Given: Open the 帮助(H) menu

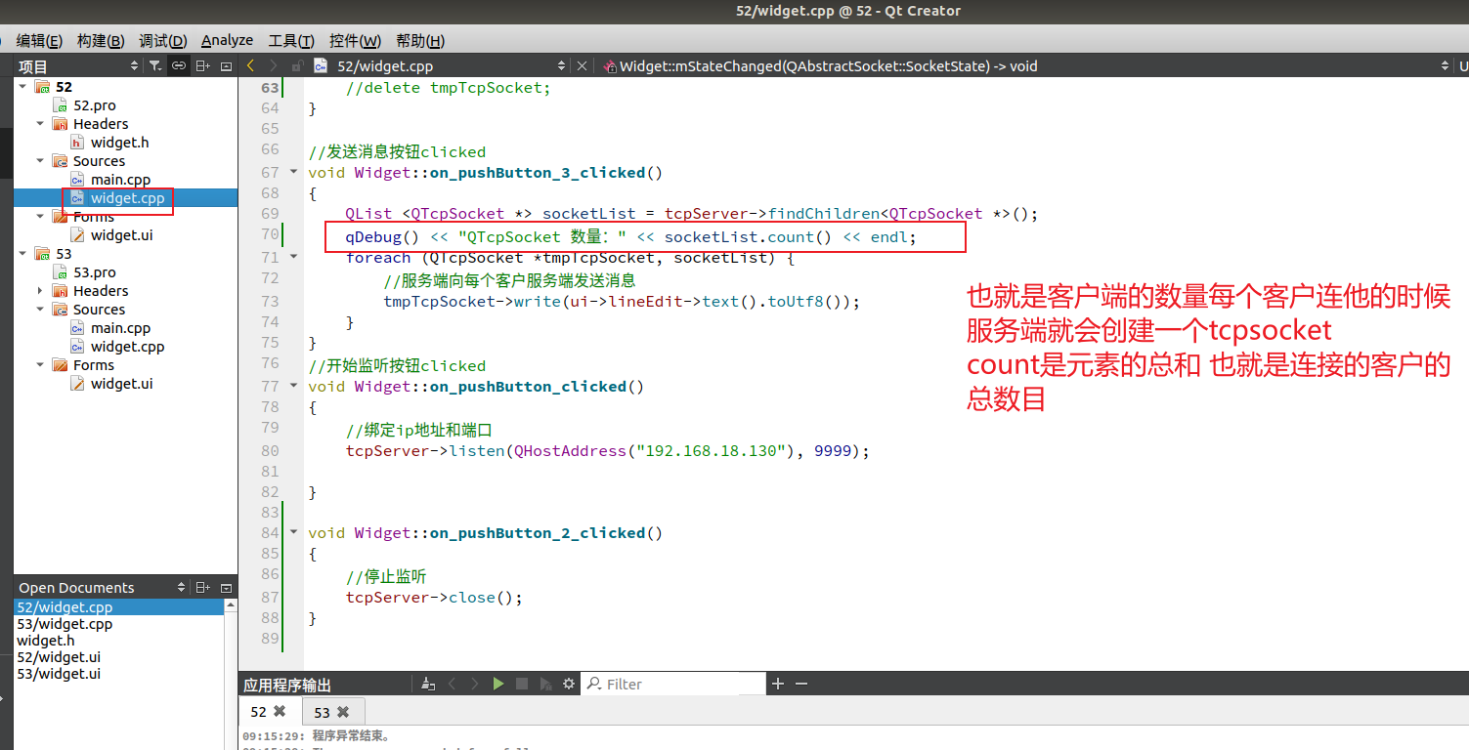Looking at the screenshot, I should [420, 40].
